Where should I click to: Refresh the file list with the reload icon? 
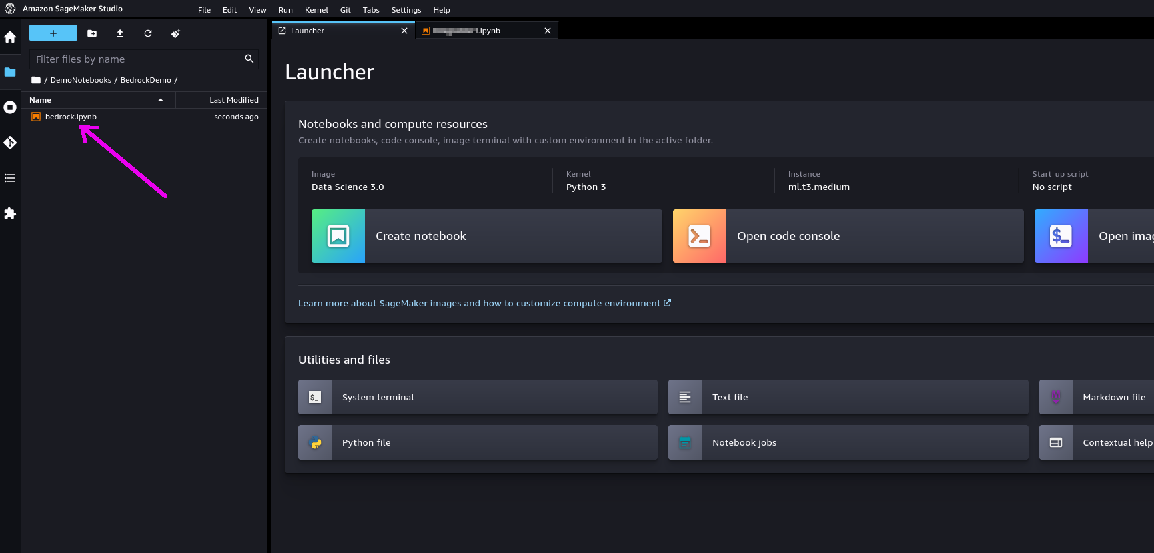coord(148,33)
